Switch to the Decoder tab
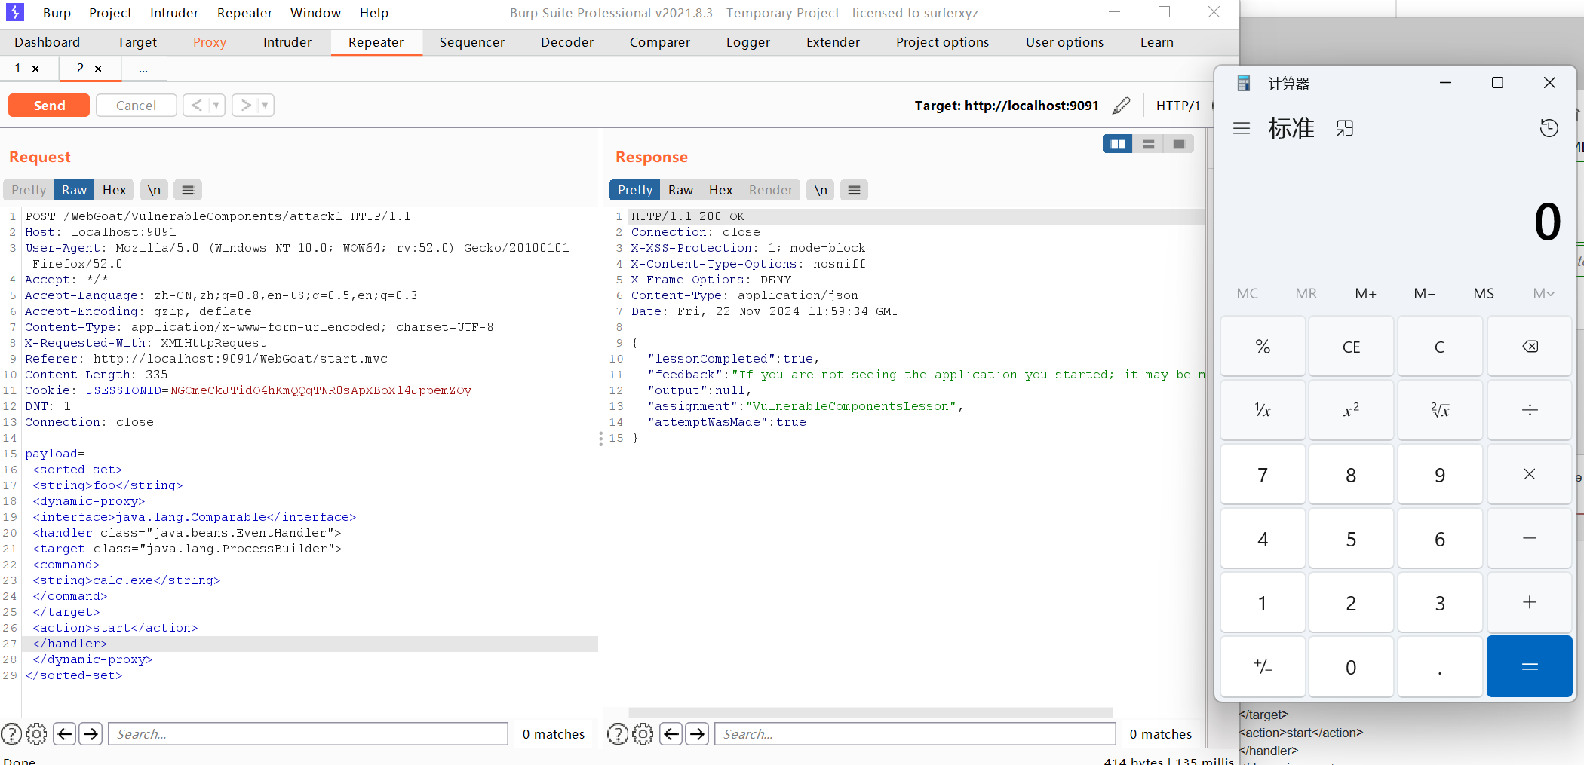The width and height of the screenshot is (1584, 765). 567,42
